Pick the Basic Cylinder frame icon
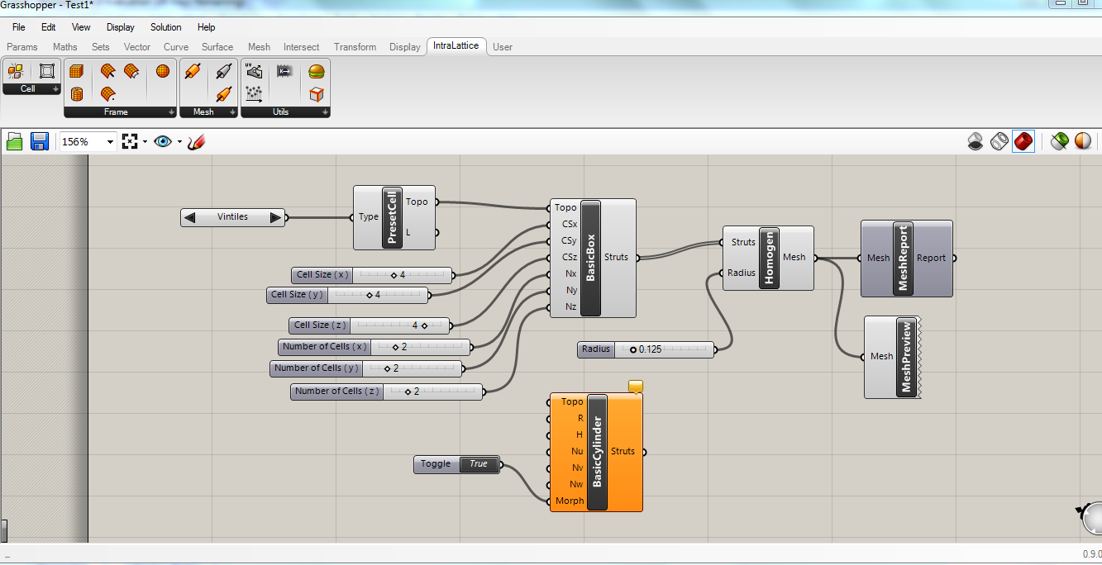Viewport: 1102px width, 565px height. [77, 94]
